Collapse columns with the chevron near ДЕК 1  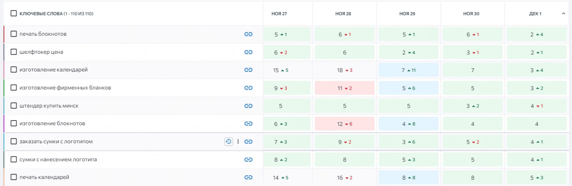click(x=563, y=14)
